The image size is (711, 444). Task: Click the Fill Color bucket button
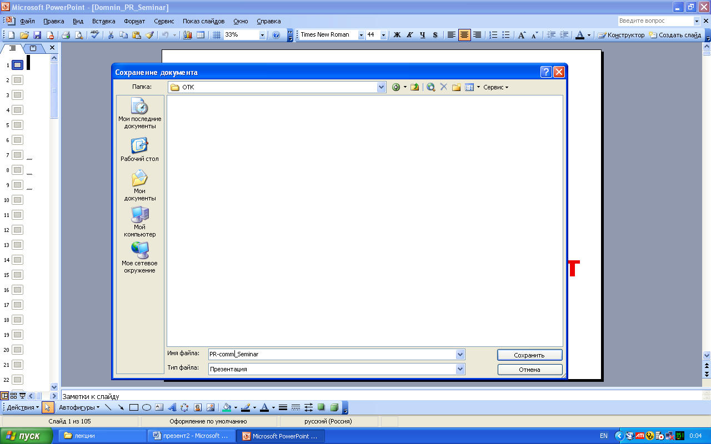pos(227,407)
